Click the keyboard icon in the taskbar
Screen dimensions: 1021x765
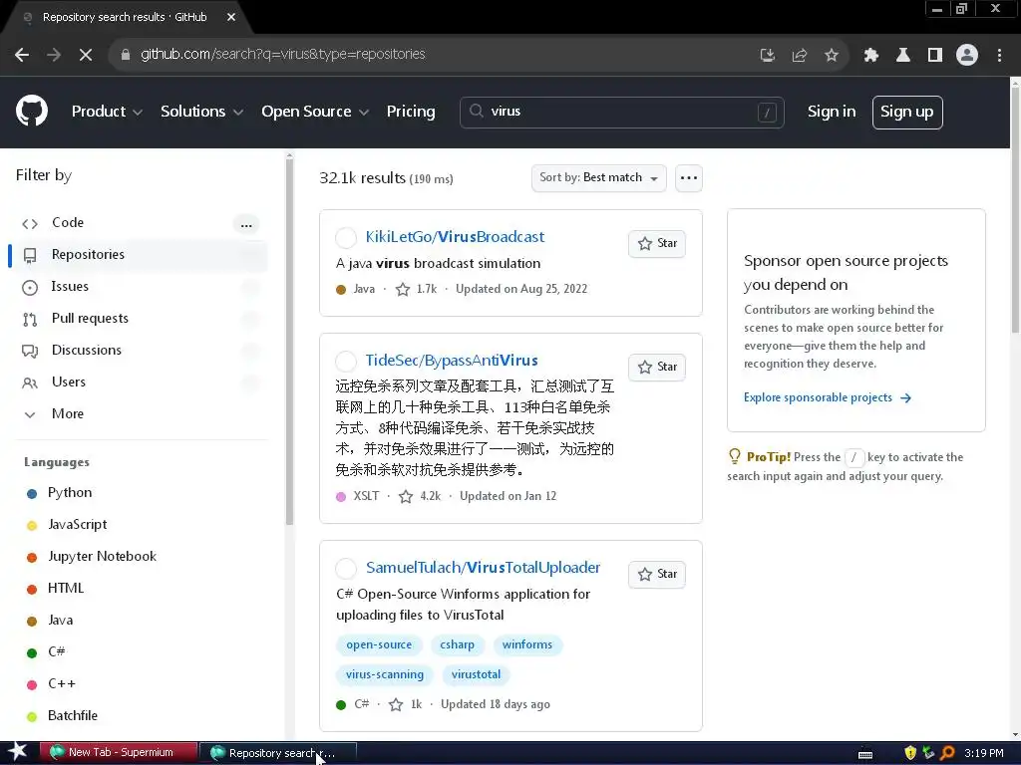pyautogui.click(x=865, y=754)
